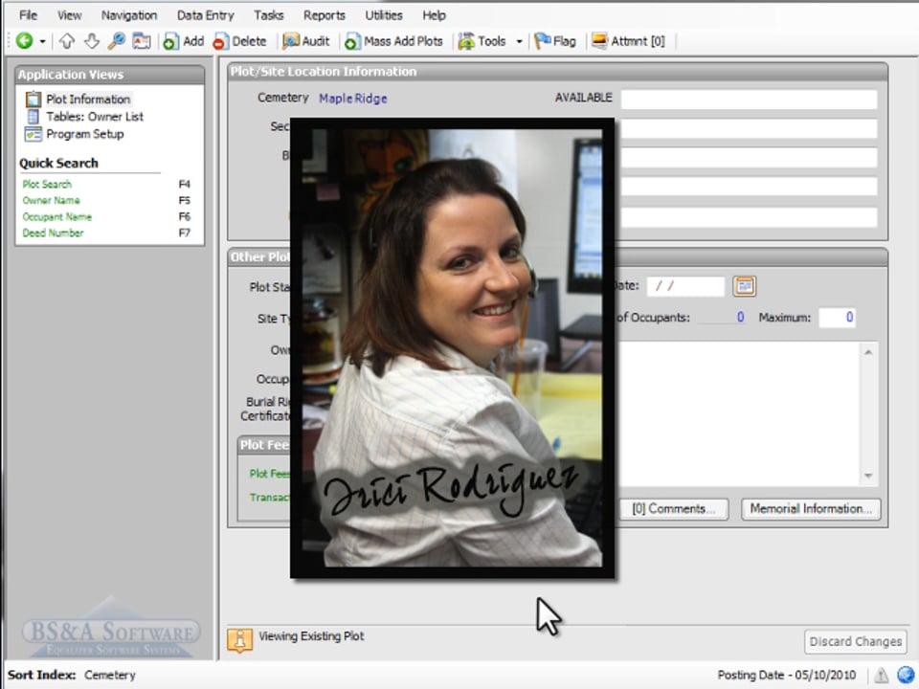The image size is (919, 689).
Task: Click the green Back arrow icon
Action: 24,41
